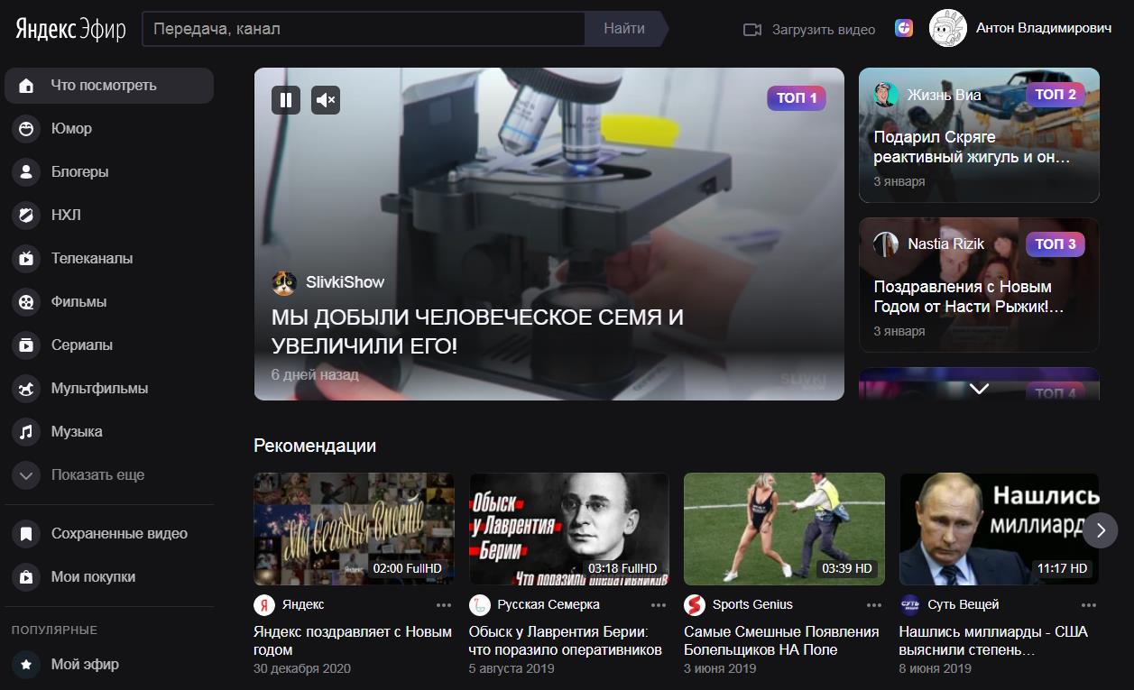The image size is (1134, 690).
Task: Open the Яндекс Эфир logo link
Action: 70,29
